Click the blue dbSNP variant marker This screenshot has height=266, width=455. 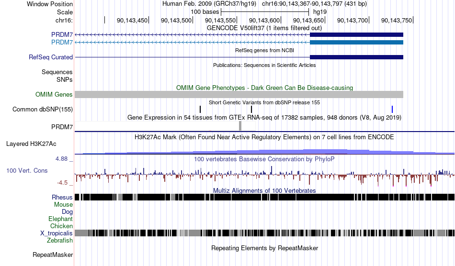coord(392,109)
